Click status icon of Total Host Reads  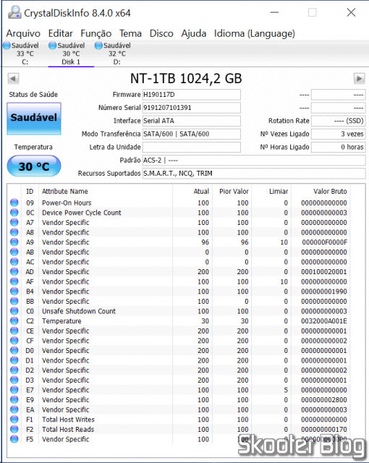pos(14,429)
